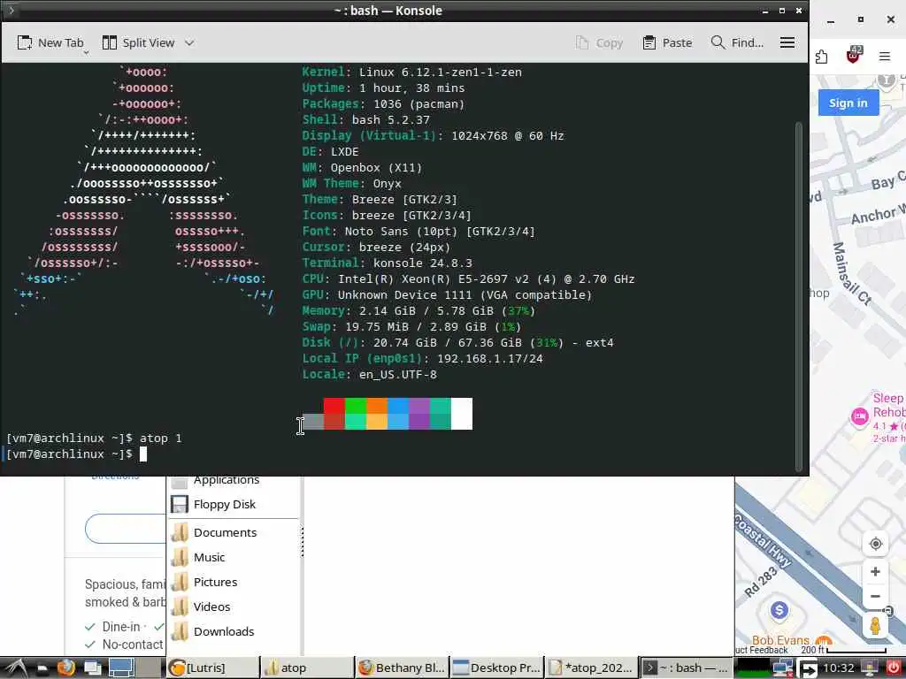The width and height of the screenshot is (906, 679).
Task: Click the terminal prompt input line
Action: click(x=399, y=454)
